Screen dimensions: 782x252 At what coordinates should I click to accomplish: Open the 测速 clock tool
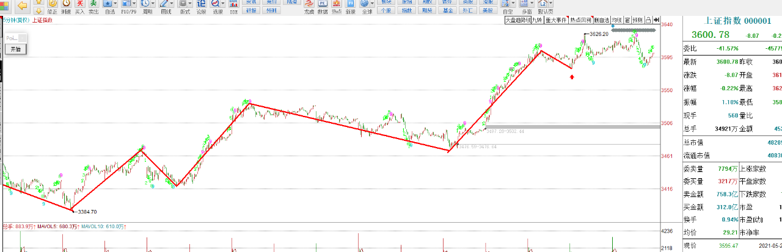(x=66, y=4)
